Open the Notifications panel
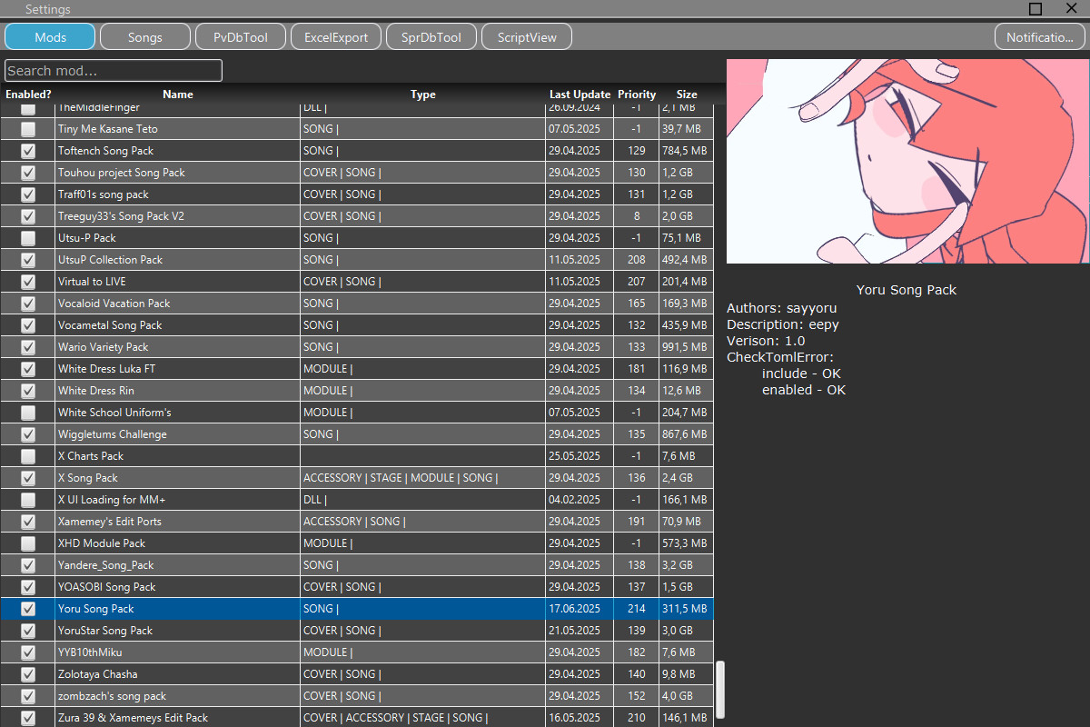Viewport: 1090px width, 727px height. click(x=1039, y=36)
